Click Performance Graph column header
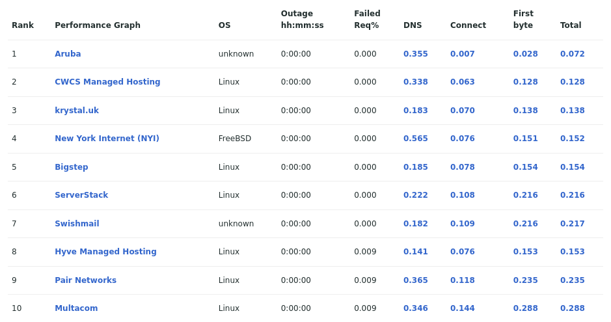Image resolution: width=611 pixels, height=322 pixels. tap(98, 25)
